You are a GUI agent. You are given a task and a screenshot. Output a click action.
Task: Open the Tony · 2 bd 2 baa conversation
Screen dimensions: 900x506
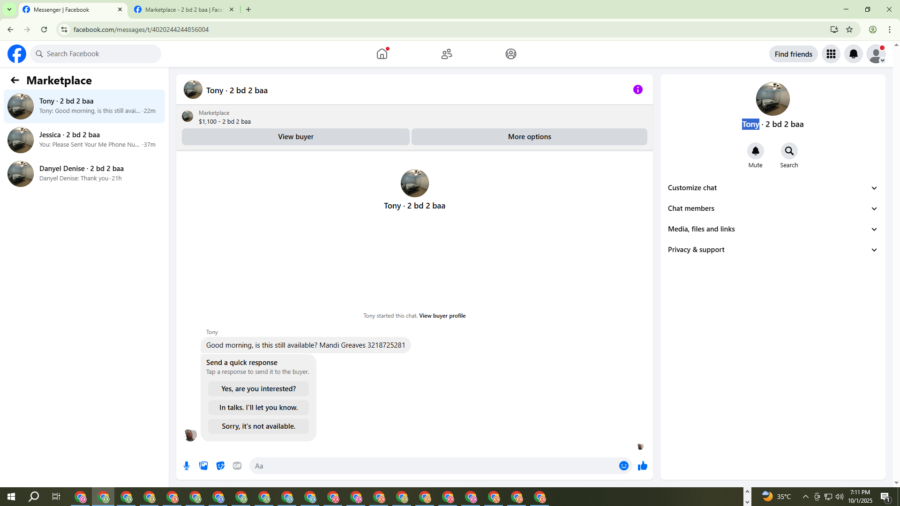click(84, 106)
